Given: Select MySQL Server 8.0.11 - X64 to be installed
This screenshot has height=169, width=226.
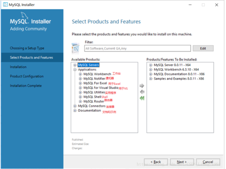Looking at the screenshot, I should coord(172,65).
